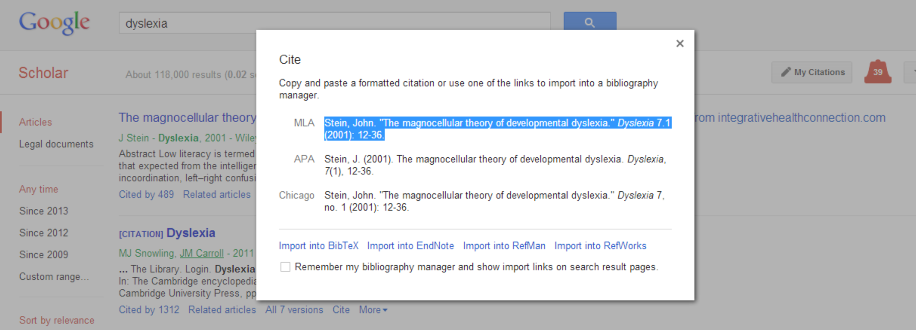Expand the More dropdown under Dyslexia result

click(x=373, y=310)
